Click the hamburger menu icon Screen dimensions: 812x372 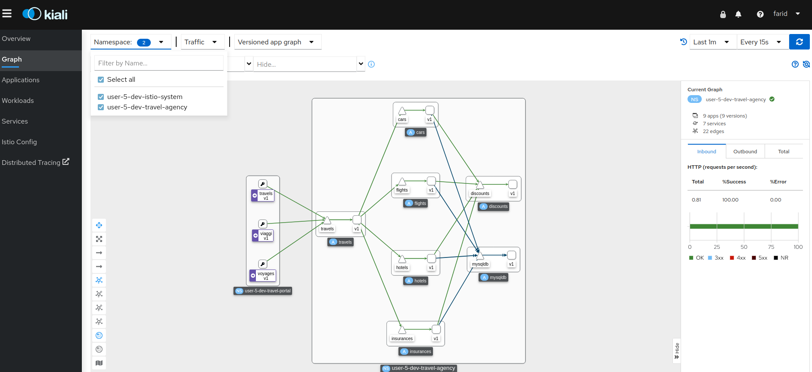pos(7,14)
